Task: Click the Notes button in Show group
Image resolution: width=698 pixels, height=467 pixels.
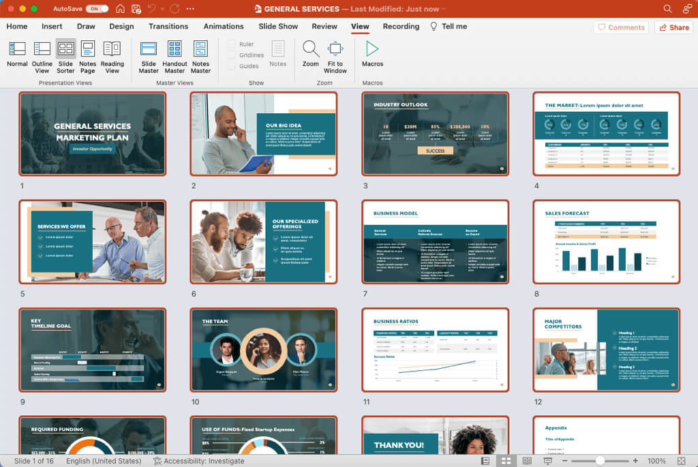Action: 278,54
